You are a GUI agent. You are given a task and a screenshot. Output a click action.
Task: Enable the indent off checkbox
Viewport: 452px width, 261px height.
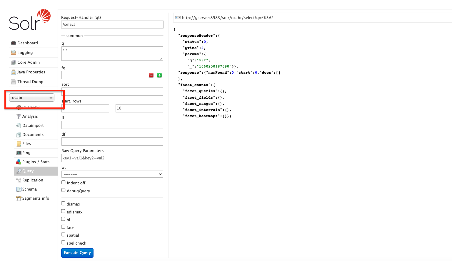pyautogui.click(x=63, y=182)
